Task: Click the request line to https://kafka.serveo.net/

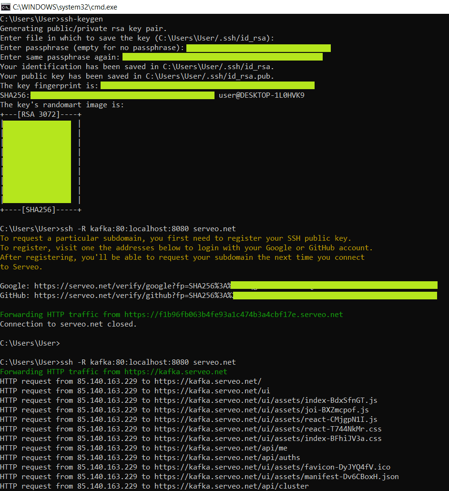Action: click(x=131, y=381)
